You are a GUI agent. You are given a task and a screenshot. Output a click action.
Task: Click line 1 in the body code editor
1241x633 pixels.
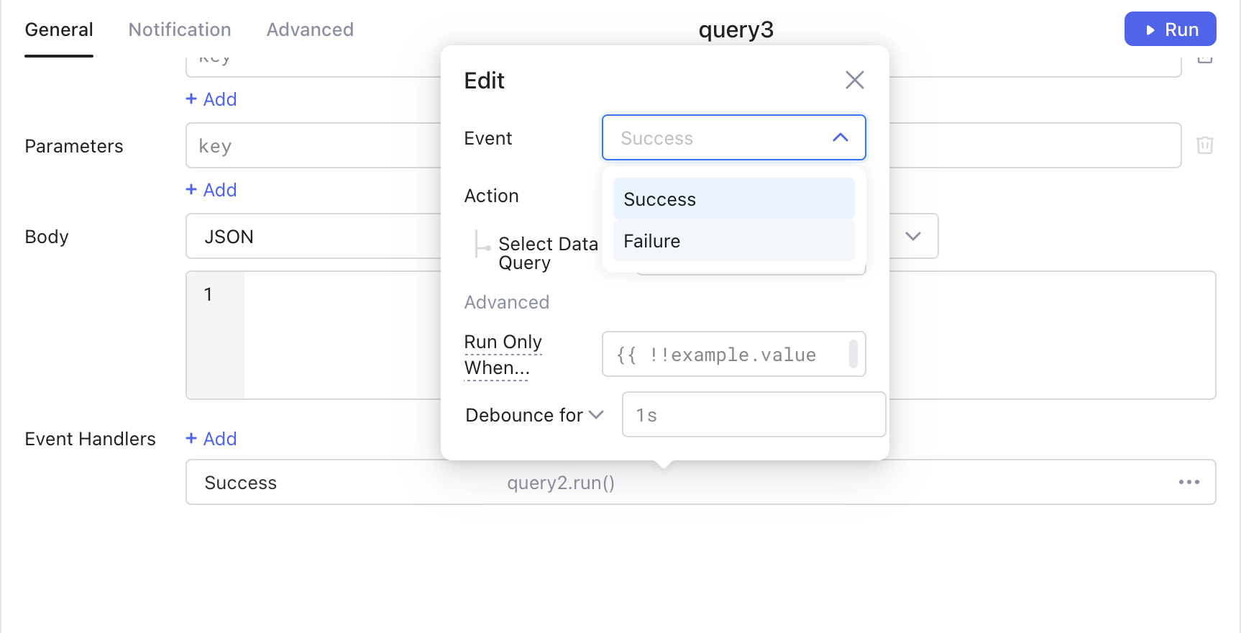[338, 295]
